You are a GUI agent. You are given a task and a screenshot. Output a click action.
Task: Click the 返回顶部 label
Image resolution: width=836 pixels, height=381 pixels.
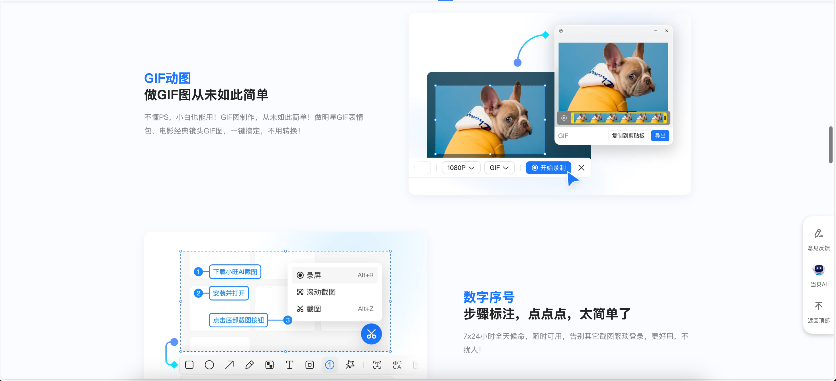pyautogui.click(x=818, y=321)
